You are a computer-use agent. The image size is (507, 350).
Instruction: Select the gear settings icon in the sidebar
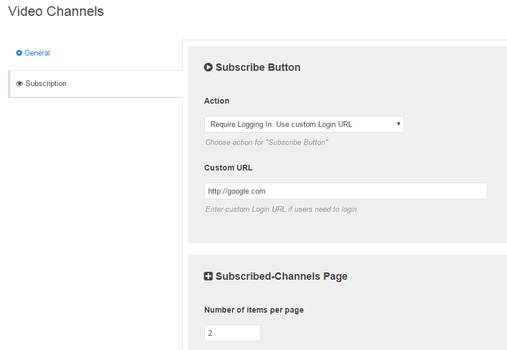pyautogui.click(x=18, y=53)
